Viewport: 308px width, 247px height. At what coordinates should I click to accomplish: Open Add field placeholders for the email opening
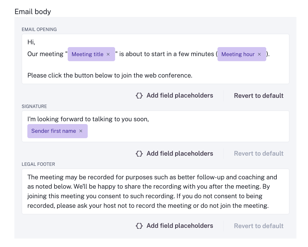(x=180, y=95)
